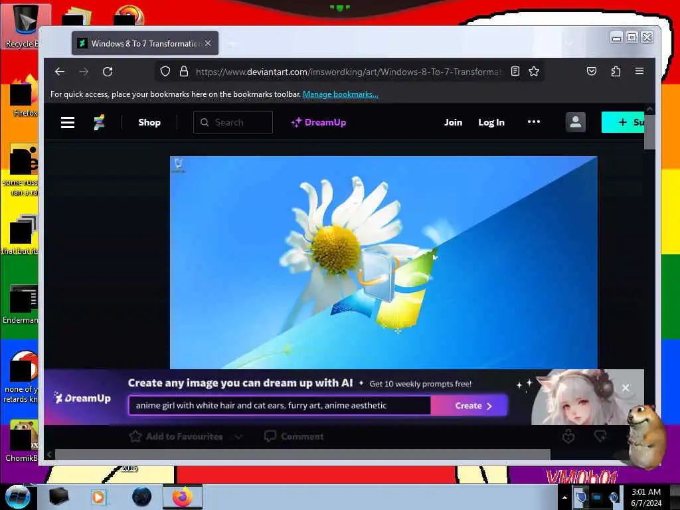Click the horizontal scrollbar at page bottom
The image size is (680, 510).
click(x=302, y=454)
